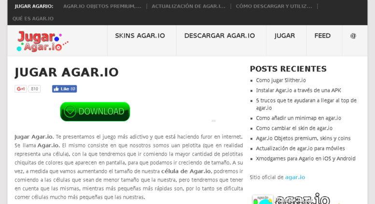Image resolution: width=375 pixels, height=204 pixels.
Task: Open top bar link Cómo descargar y utiliz...
Action: [274, 6]
